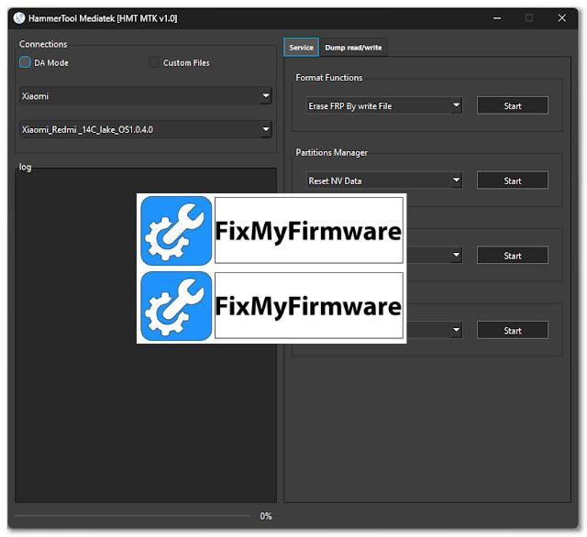The height and width of the screenshot is (537, 587).
Task: Expand the Xiaomi_Redmi_14C model dropdown
Action: (146, 129)
